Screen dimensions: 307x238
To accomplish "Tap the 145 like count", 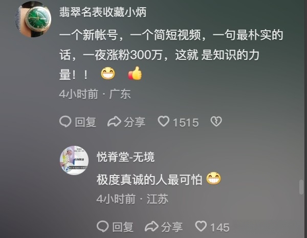I will (220, 228).
